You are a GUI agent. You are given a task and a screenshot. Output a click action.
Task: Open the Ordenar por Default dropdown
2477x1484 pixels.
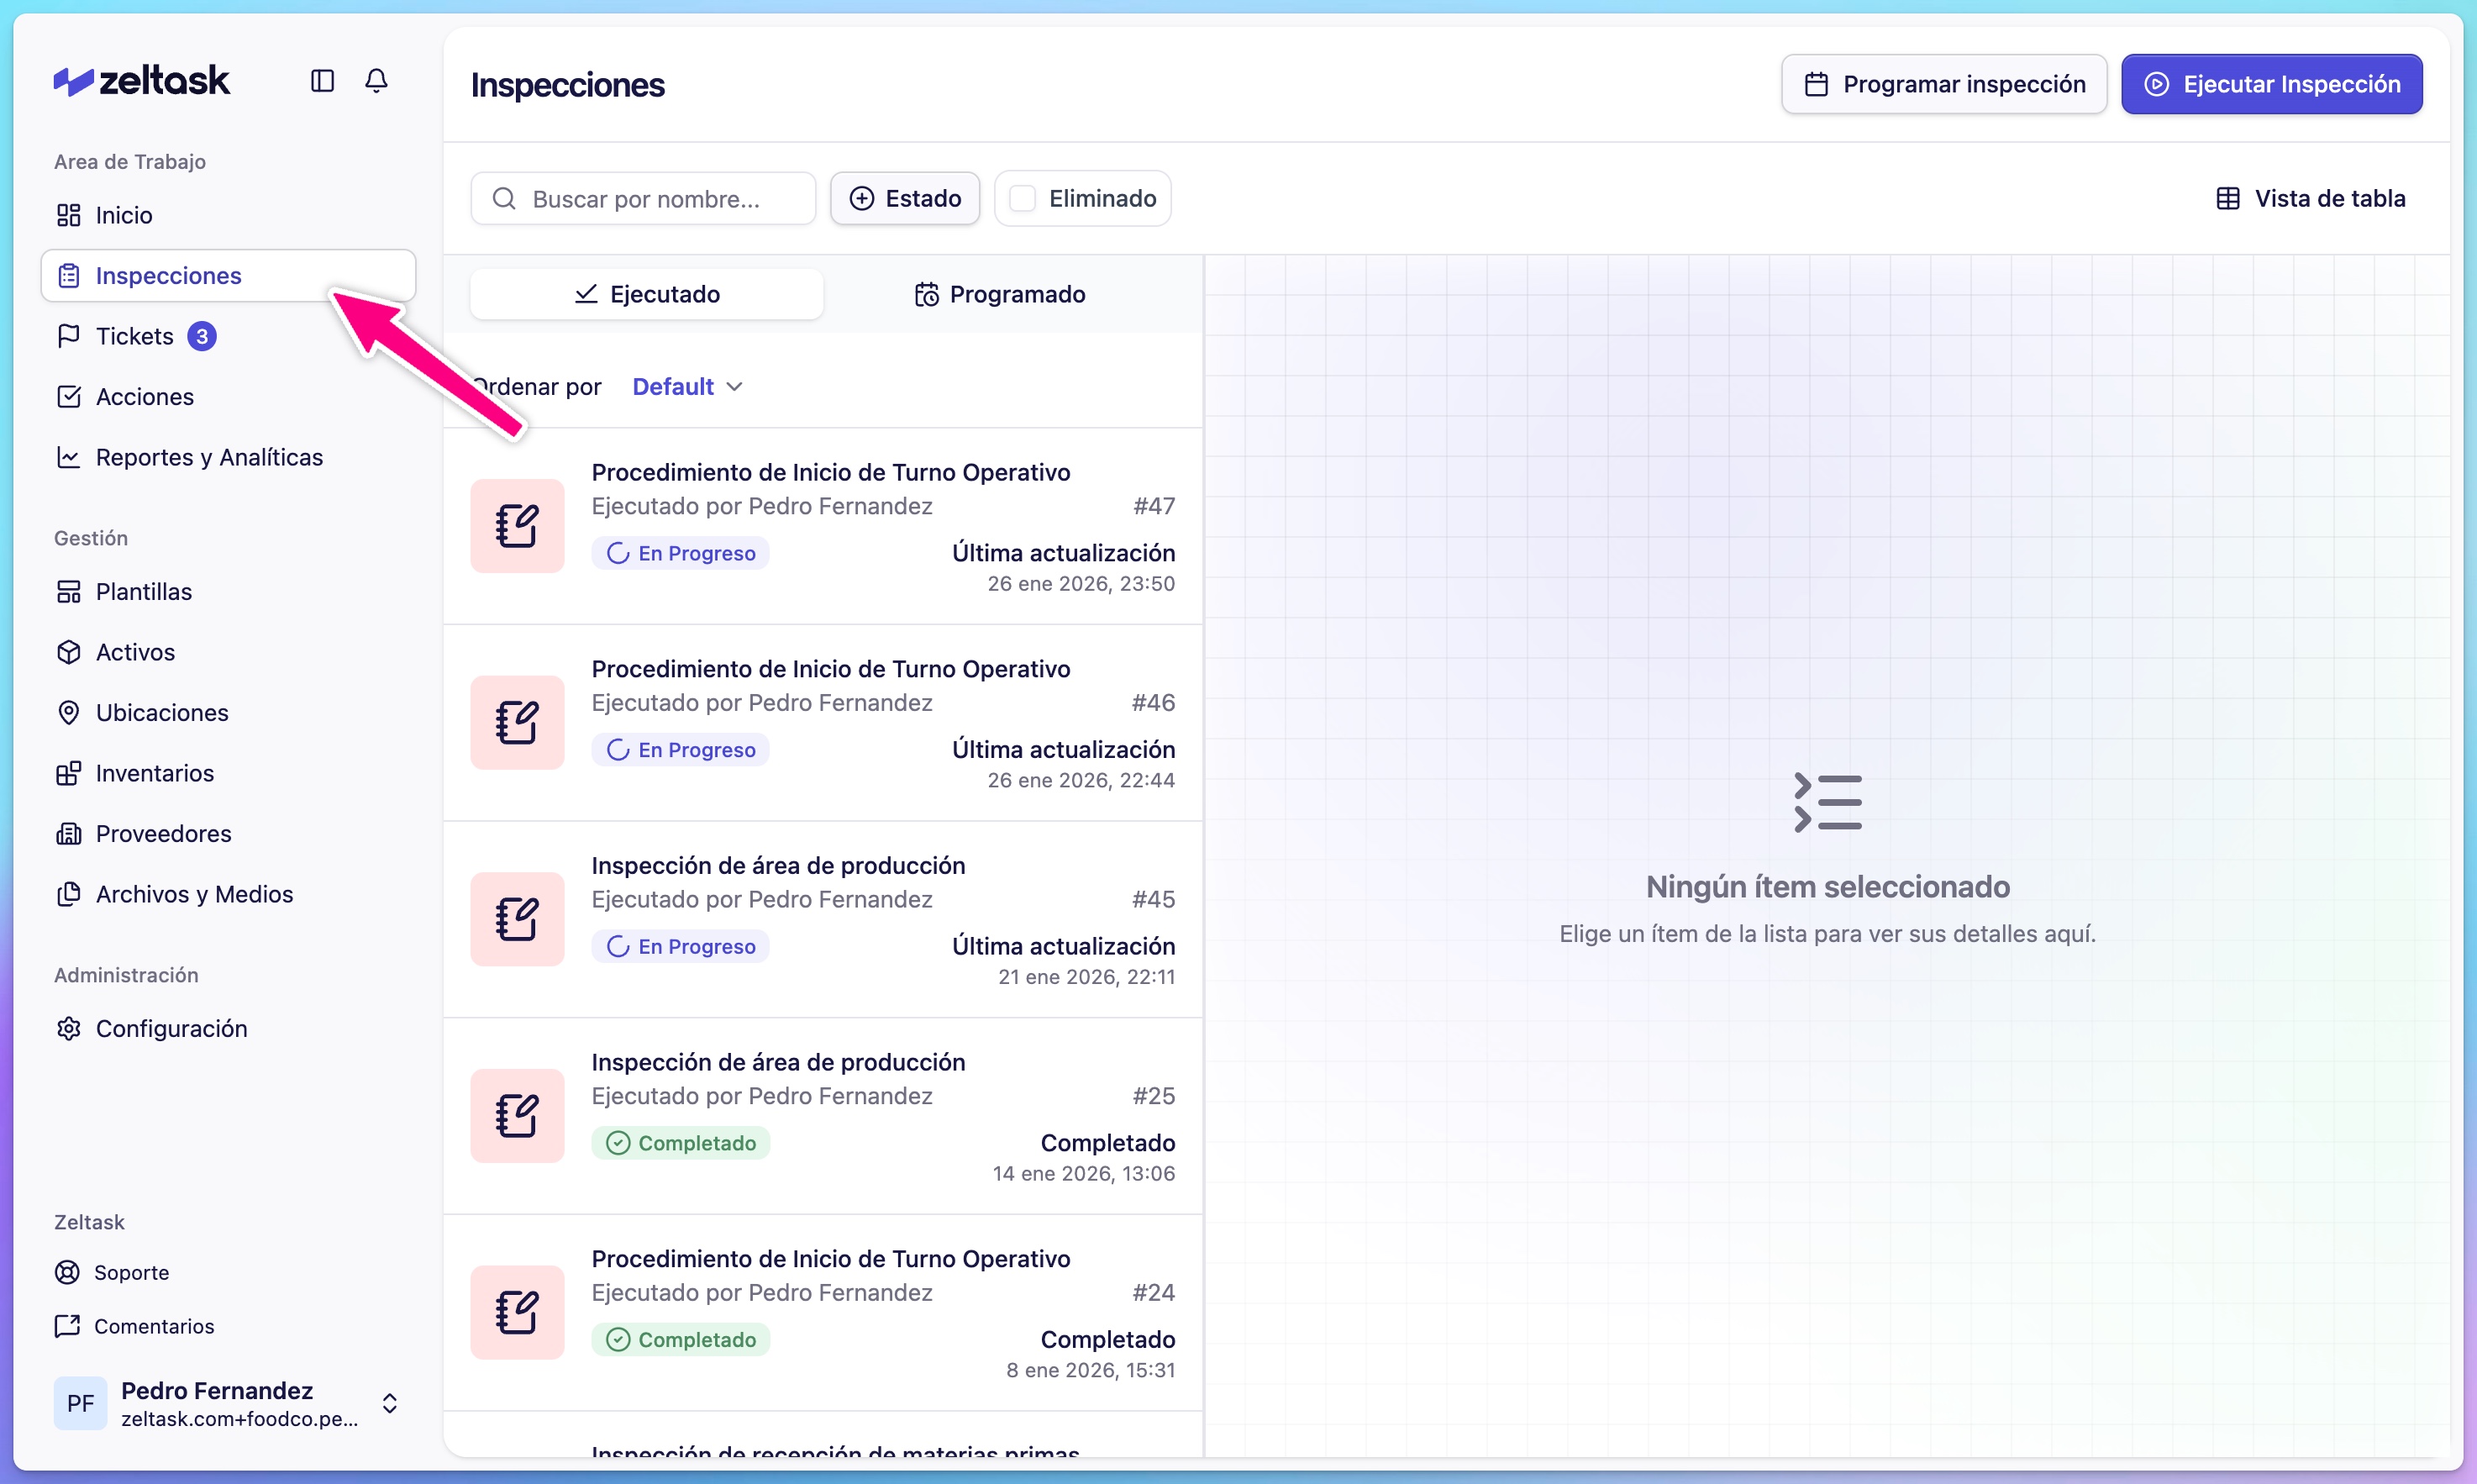tap(686, 386)
